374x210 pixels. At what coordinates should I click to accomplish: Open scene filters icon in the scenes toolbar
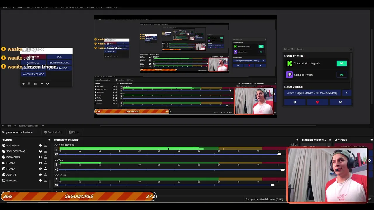pyautogui.click(x=35, y=84)
